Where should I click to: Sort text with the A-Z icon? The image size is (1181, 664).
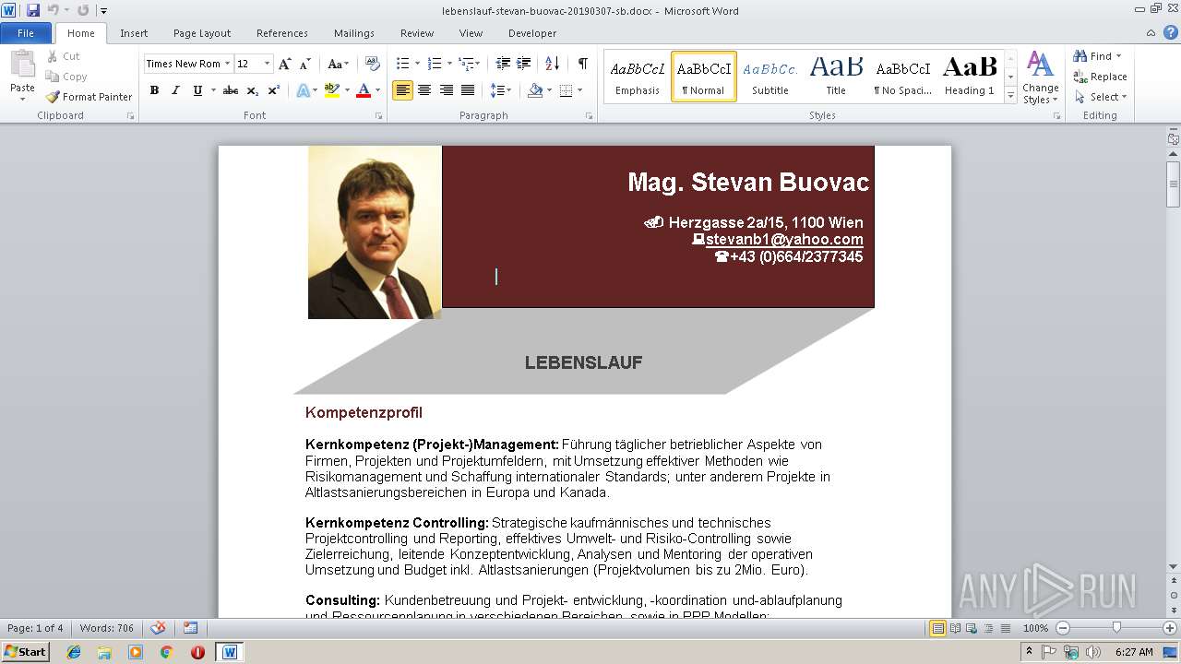tap(552, 64)
